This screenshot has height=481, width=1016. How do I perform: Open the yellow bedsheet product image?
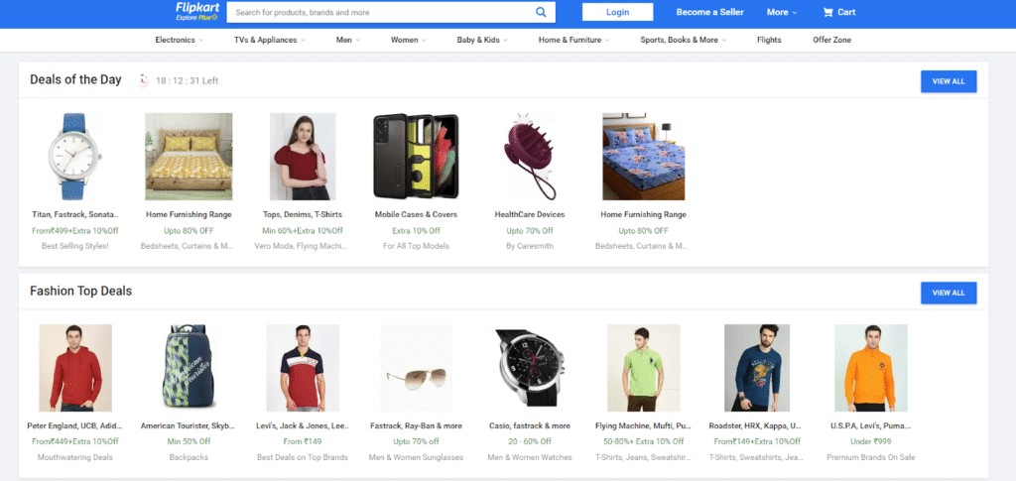[189, 157]
